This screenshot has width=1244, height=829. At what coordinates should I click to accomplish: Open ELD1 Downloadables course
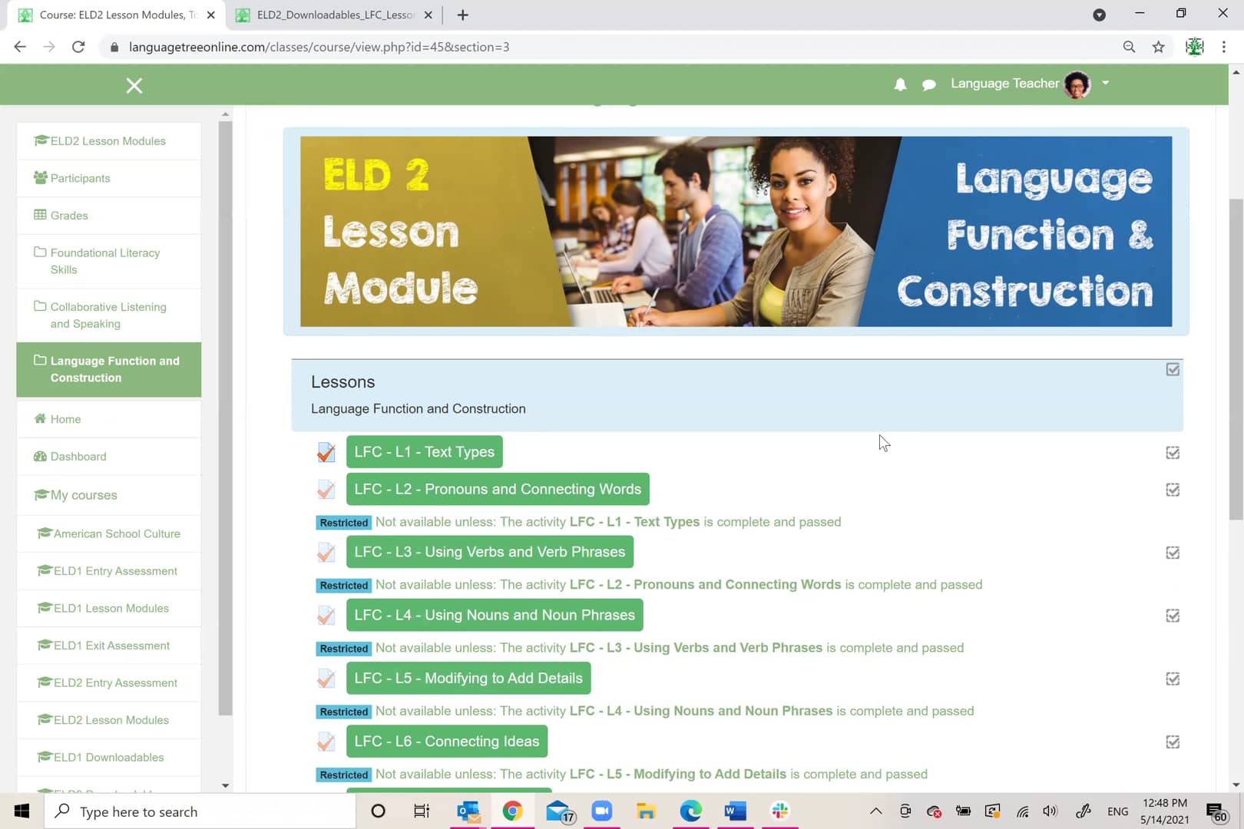coord(108,758)
